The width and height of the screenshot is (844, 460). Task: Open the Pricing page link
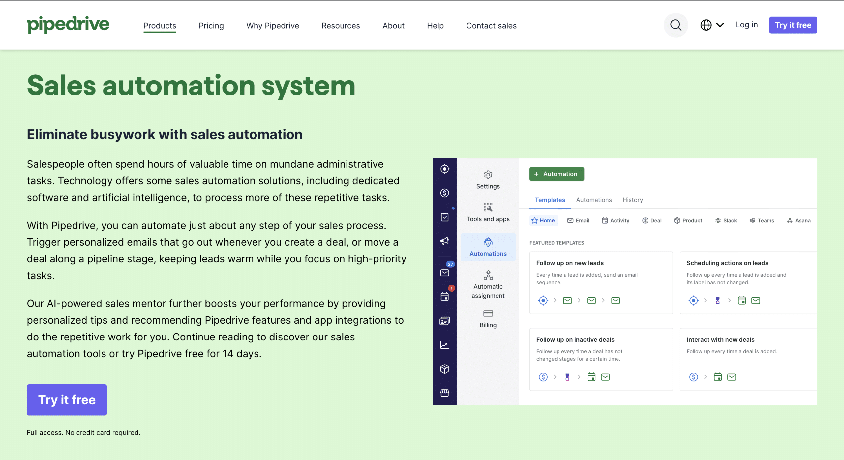click(211, 26)
